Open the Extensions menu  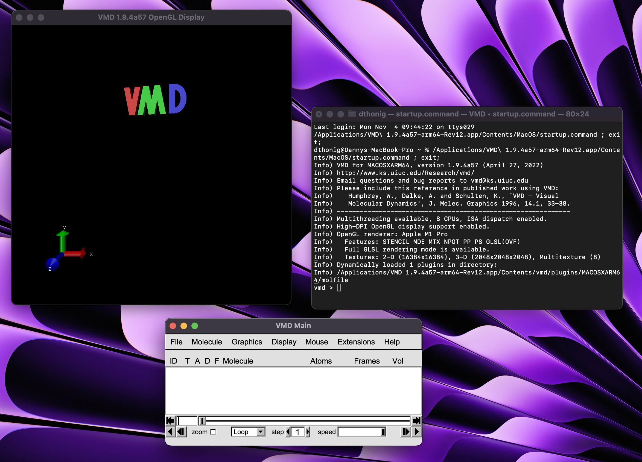(356, 342)
